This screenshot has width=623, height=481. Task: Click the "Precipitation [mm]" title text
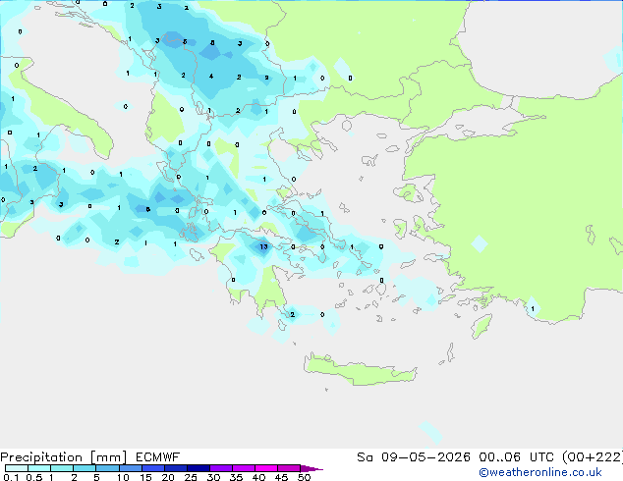pos(64,457)
